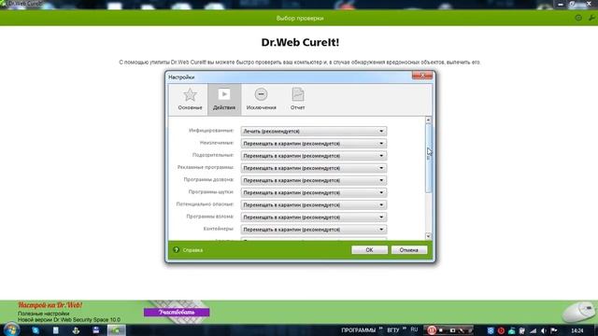
Task: Click the settings list scroll-up arrow
Action: point(428,120)
